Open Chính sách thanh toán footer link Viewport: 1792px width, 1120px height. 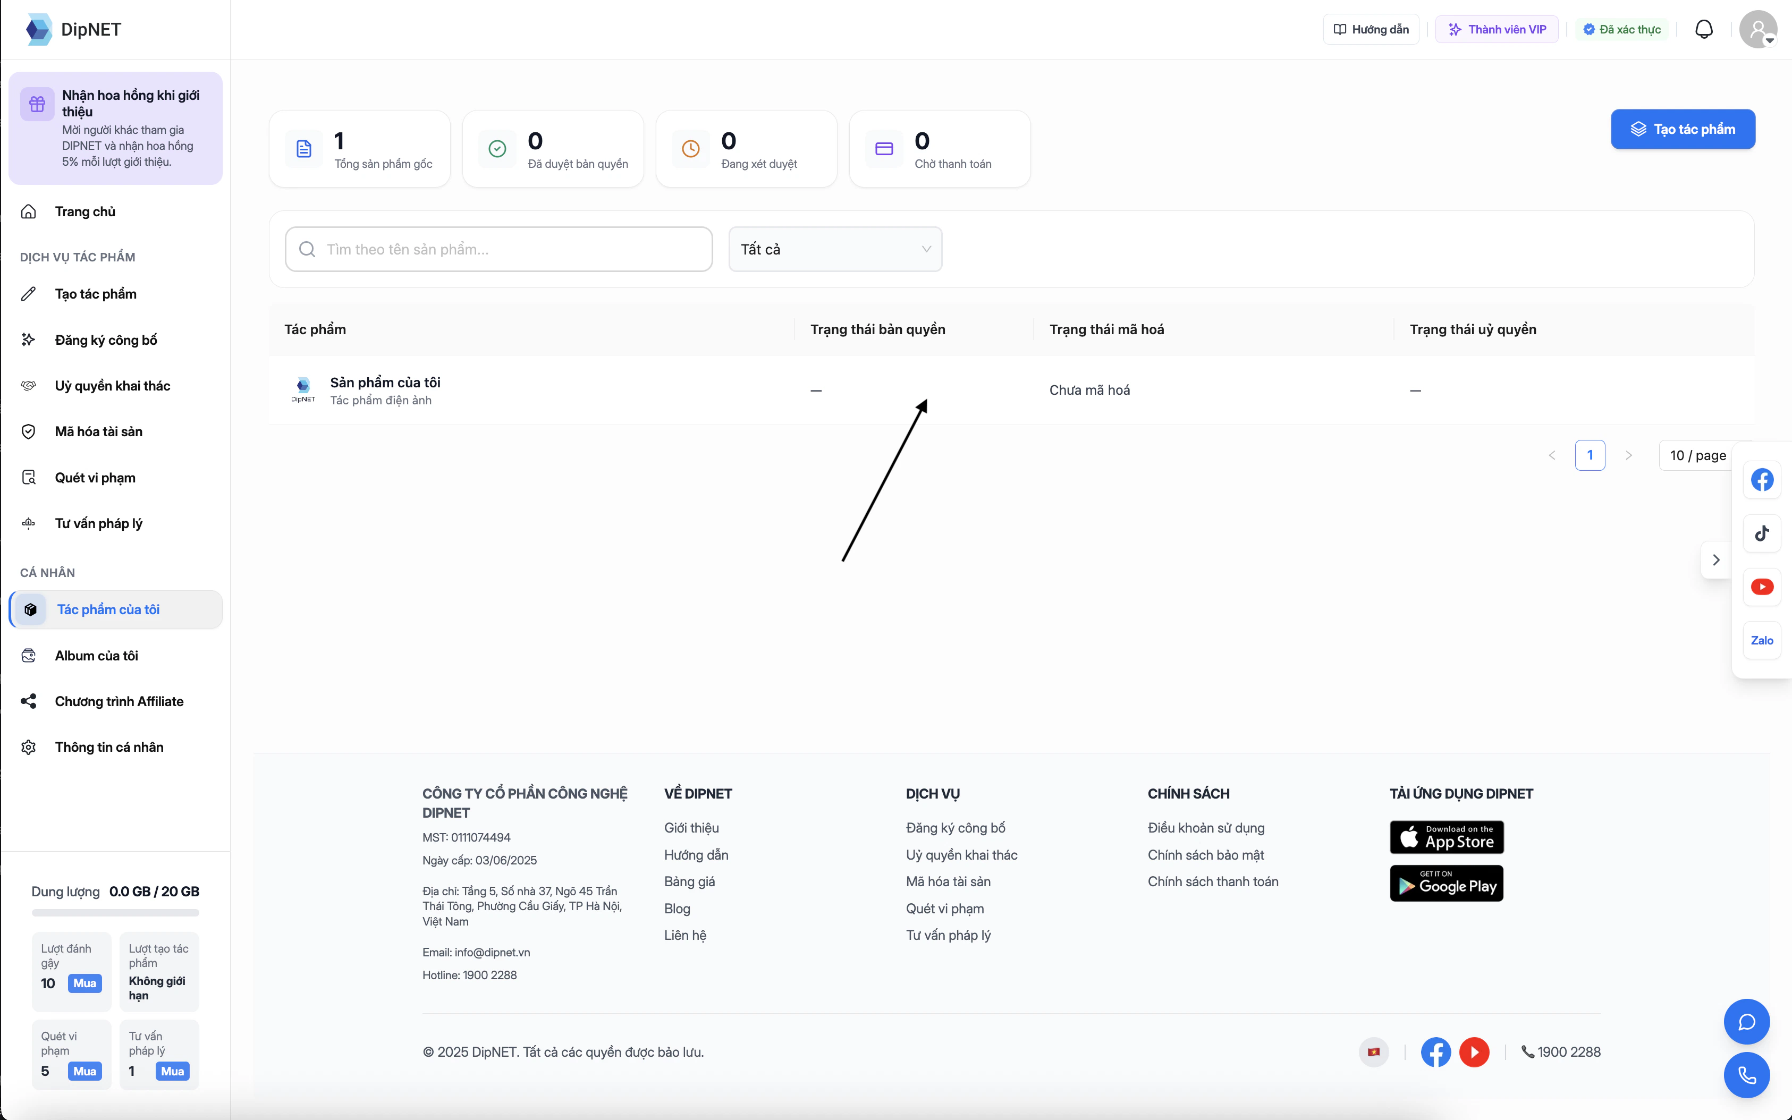pyautogui.click(x=1213, y=881)
